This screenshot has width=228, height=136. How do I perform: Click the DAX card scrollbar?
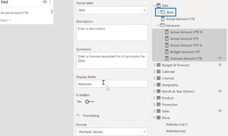[52, 11]
